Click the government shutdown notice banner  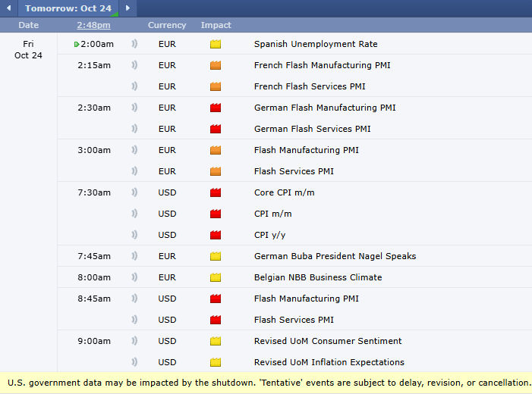point(266,383)
